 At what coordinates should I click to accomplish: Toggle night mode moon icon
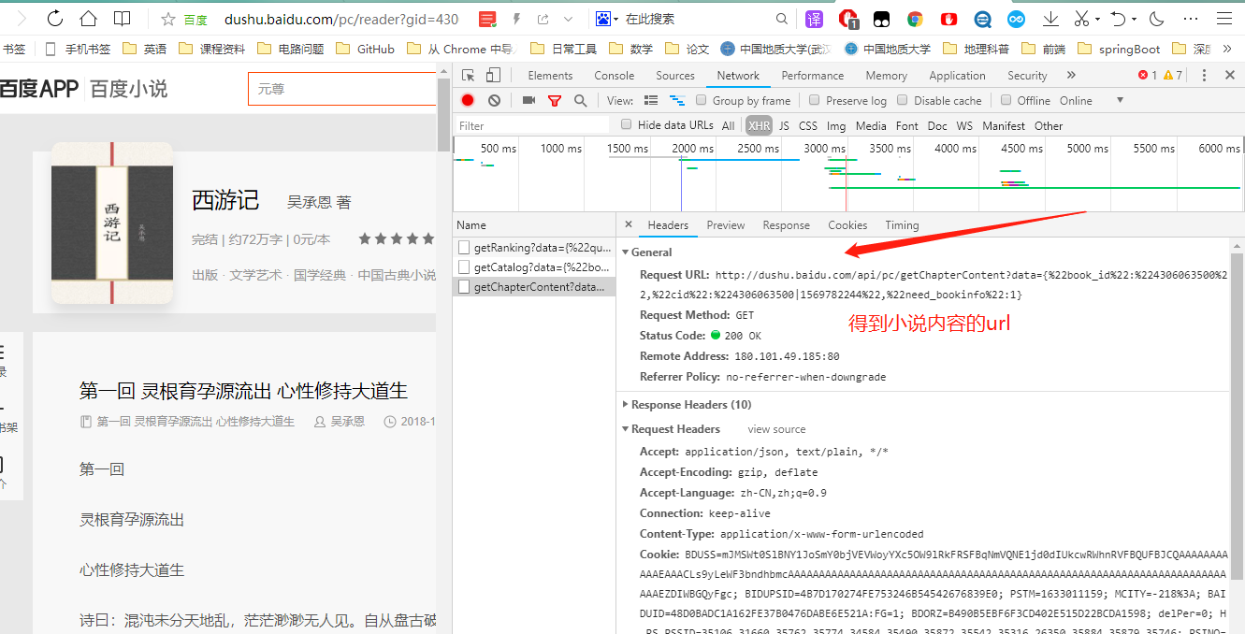coord(1157,19)
